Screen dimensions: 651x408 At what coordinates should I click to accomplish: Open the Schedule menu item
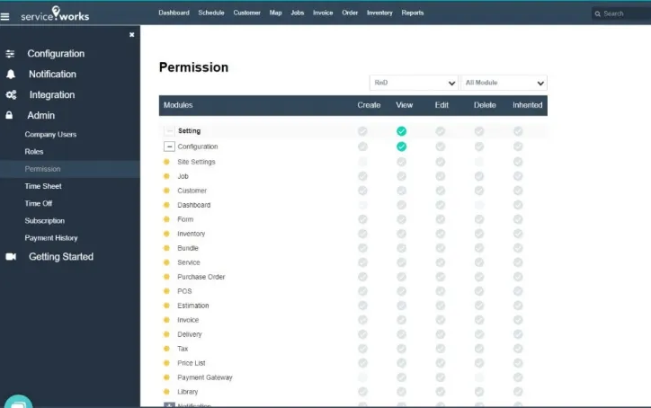(x=211, y=13)
